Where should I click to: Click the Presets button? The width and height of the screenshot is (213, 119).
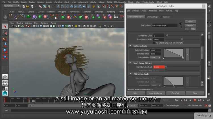tap(190, 25)
